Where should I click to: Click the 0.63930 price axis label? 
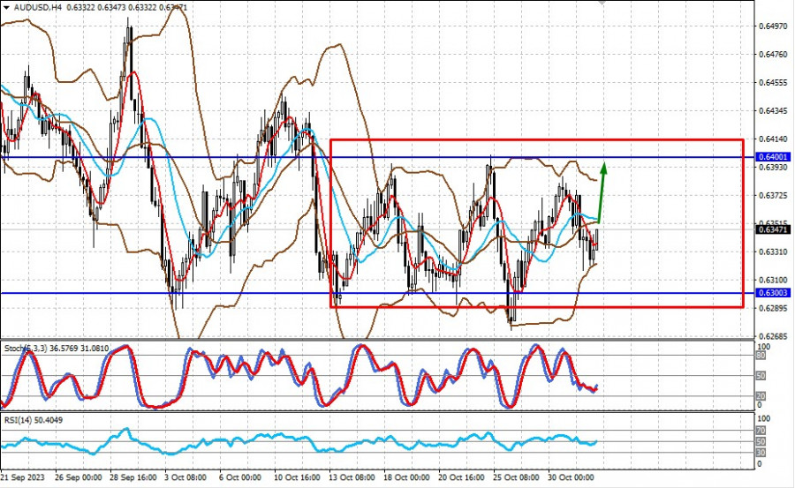click(x=773, y=168)
